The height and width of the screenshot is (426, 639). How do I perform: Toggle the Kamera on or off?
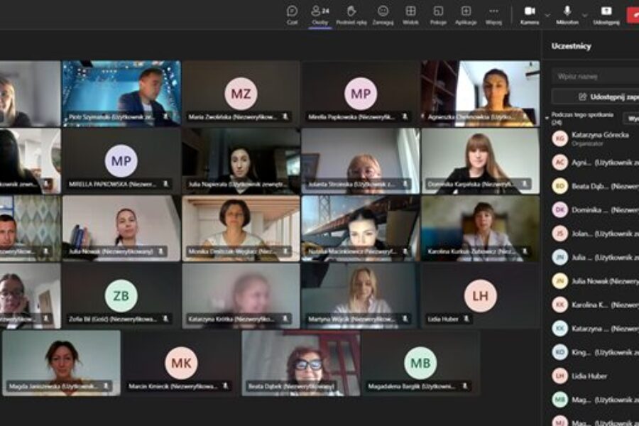(x=530, y=15)
